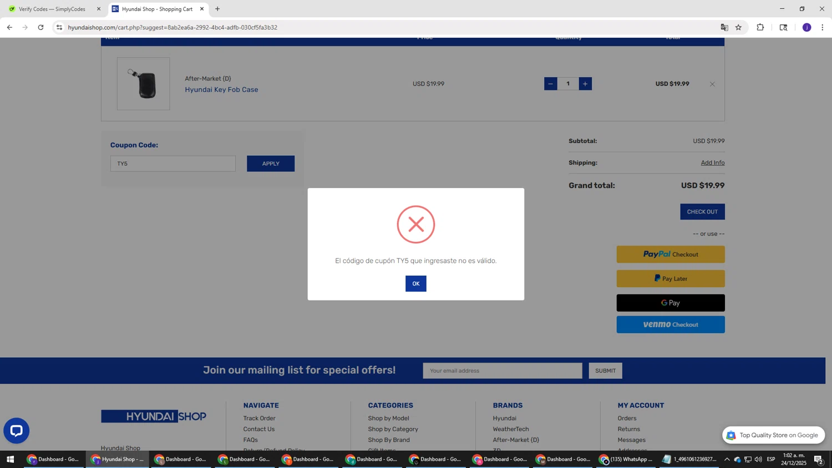Screen dimensions: 832x468
Task: Click the key fob case thumbnail image
Action: (143, 84)
